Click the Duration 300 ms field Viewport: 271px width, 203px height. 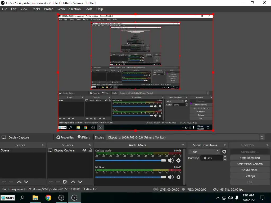211,158
